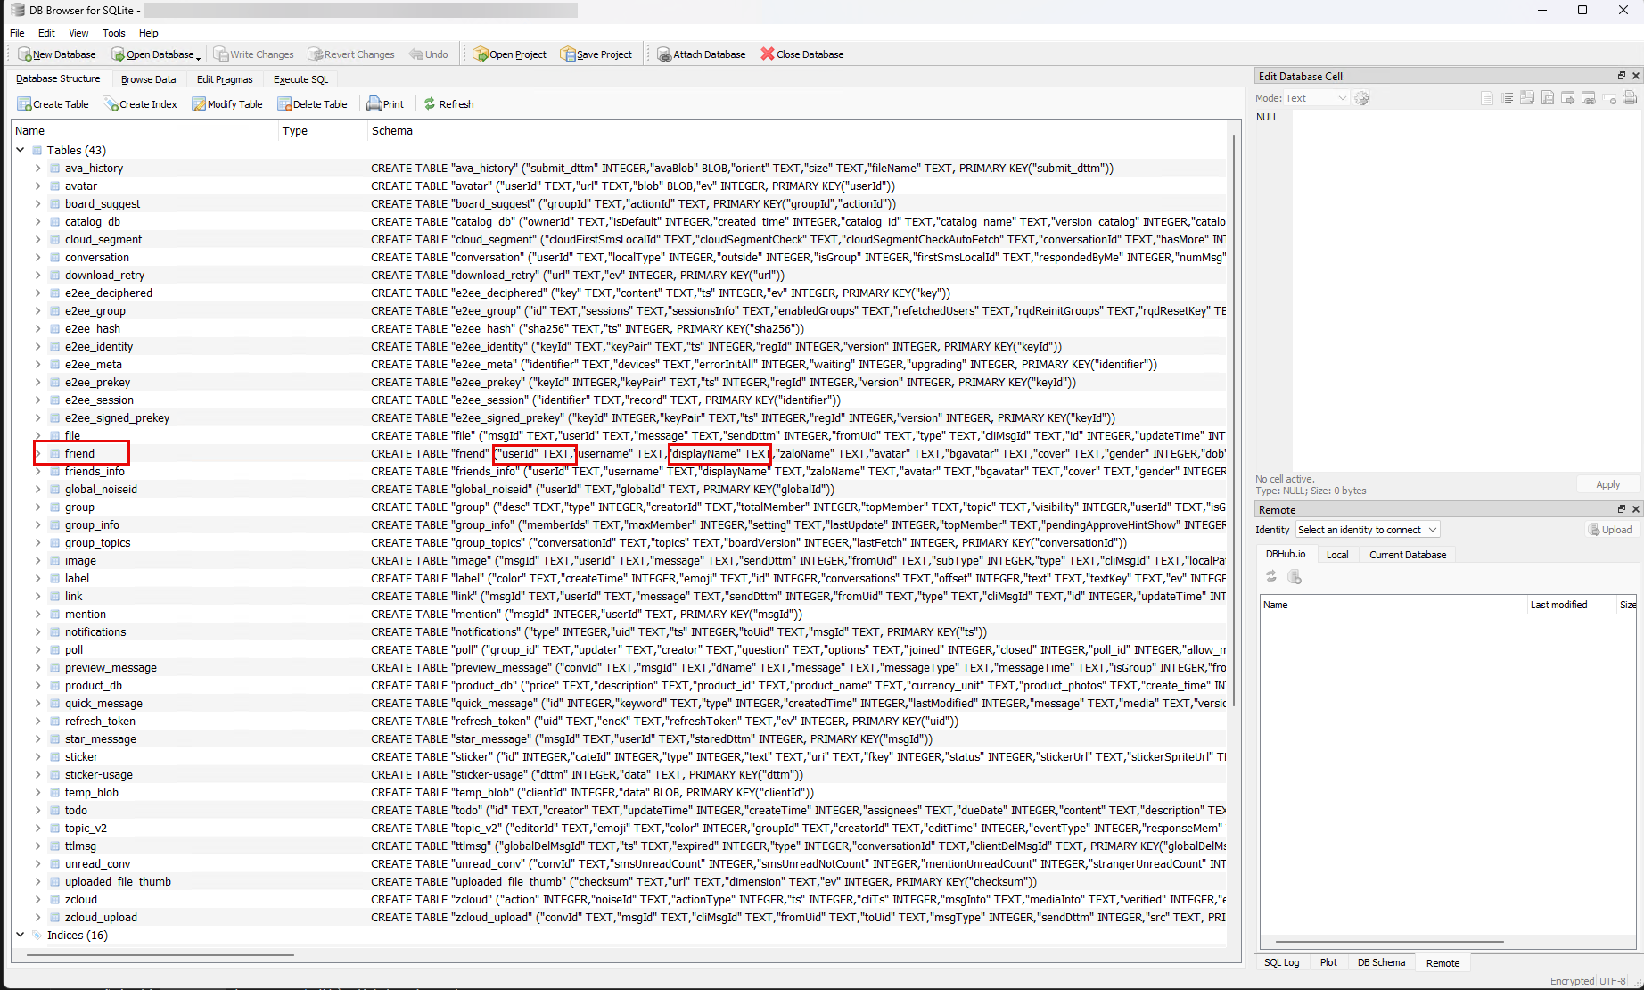1644x990 pixels.
Task: Switch to the Plot bottom tab
Action: (x=1328, y=962)
